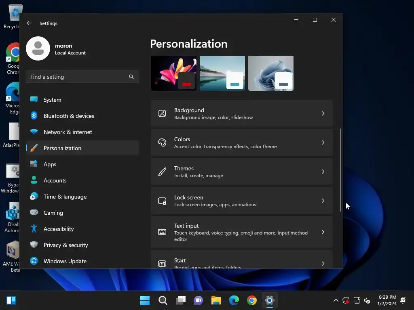Apply the light Windows bloom theme thumbnail
The image size is (414, 310).
[271, 73]
